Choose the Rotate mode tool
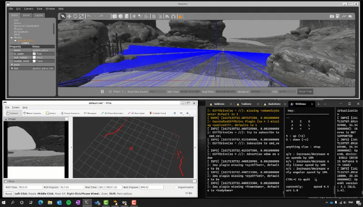This screenshot has width=363, height=207. point(75,16)
